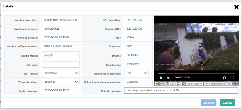The height and width of the screenshot is (110, 242).
Task: Click the fast-forward double-arrow button
Action: pos(162,84)
